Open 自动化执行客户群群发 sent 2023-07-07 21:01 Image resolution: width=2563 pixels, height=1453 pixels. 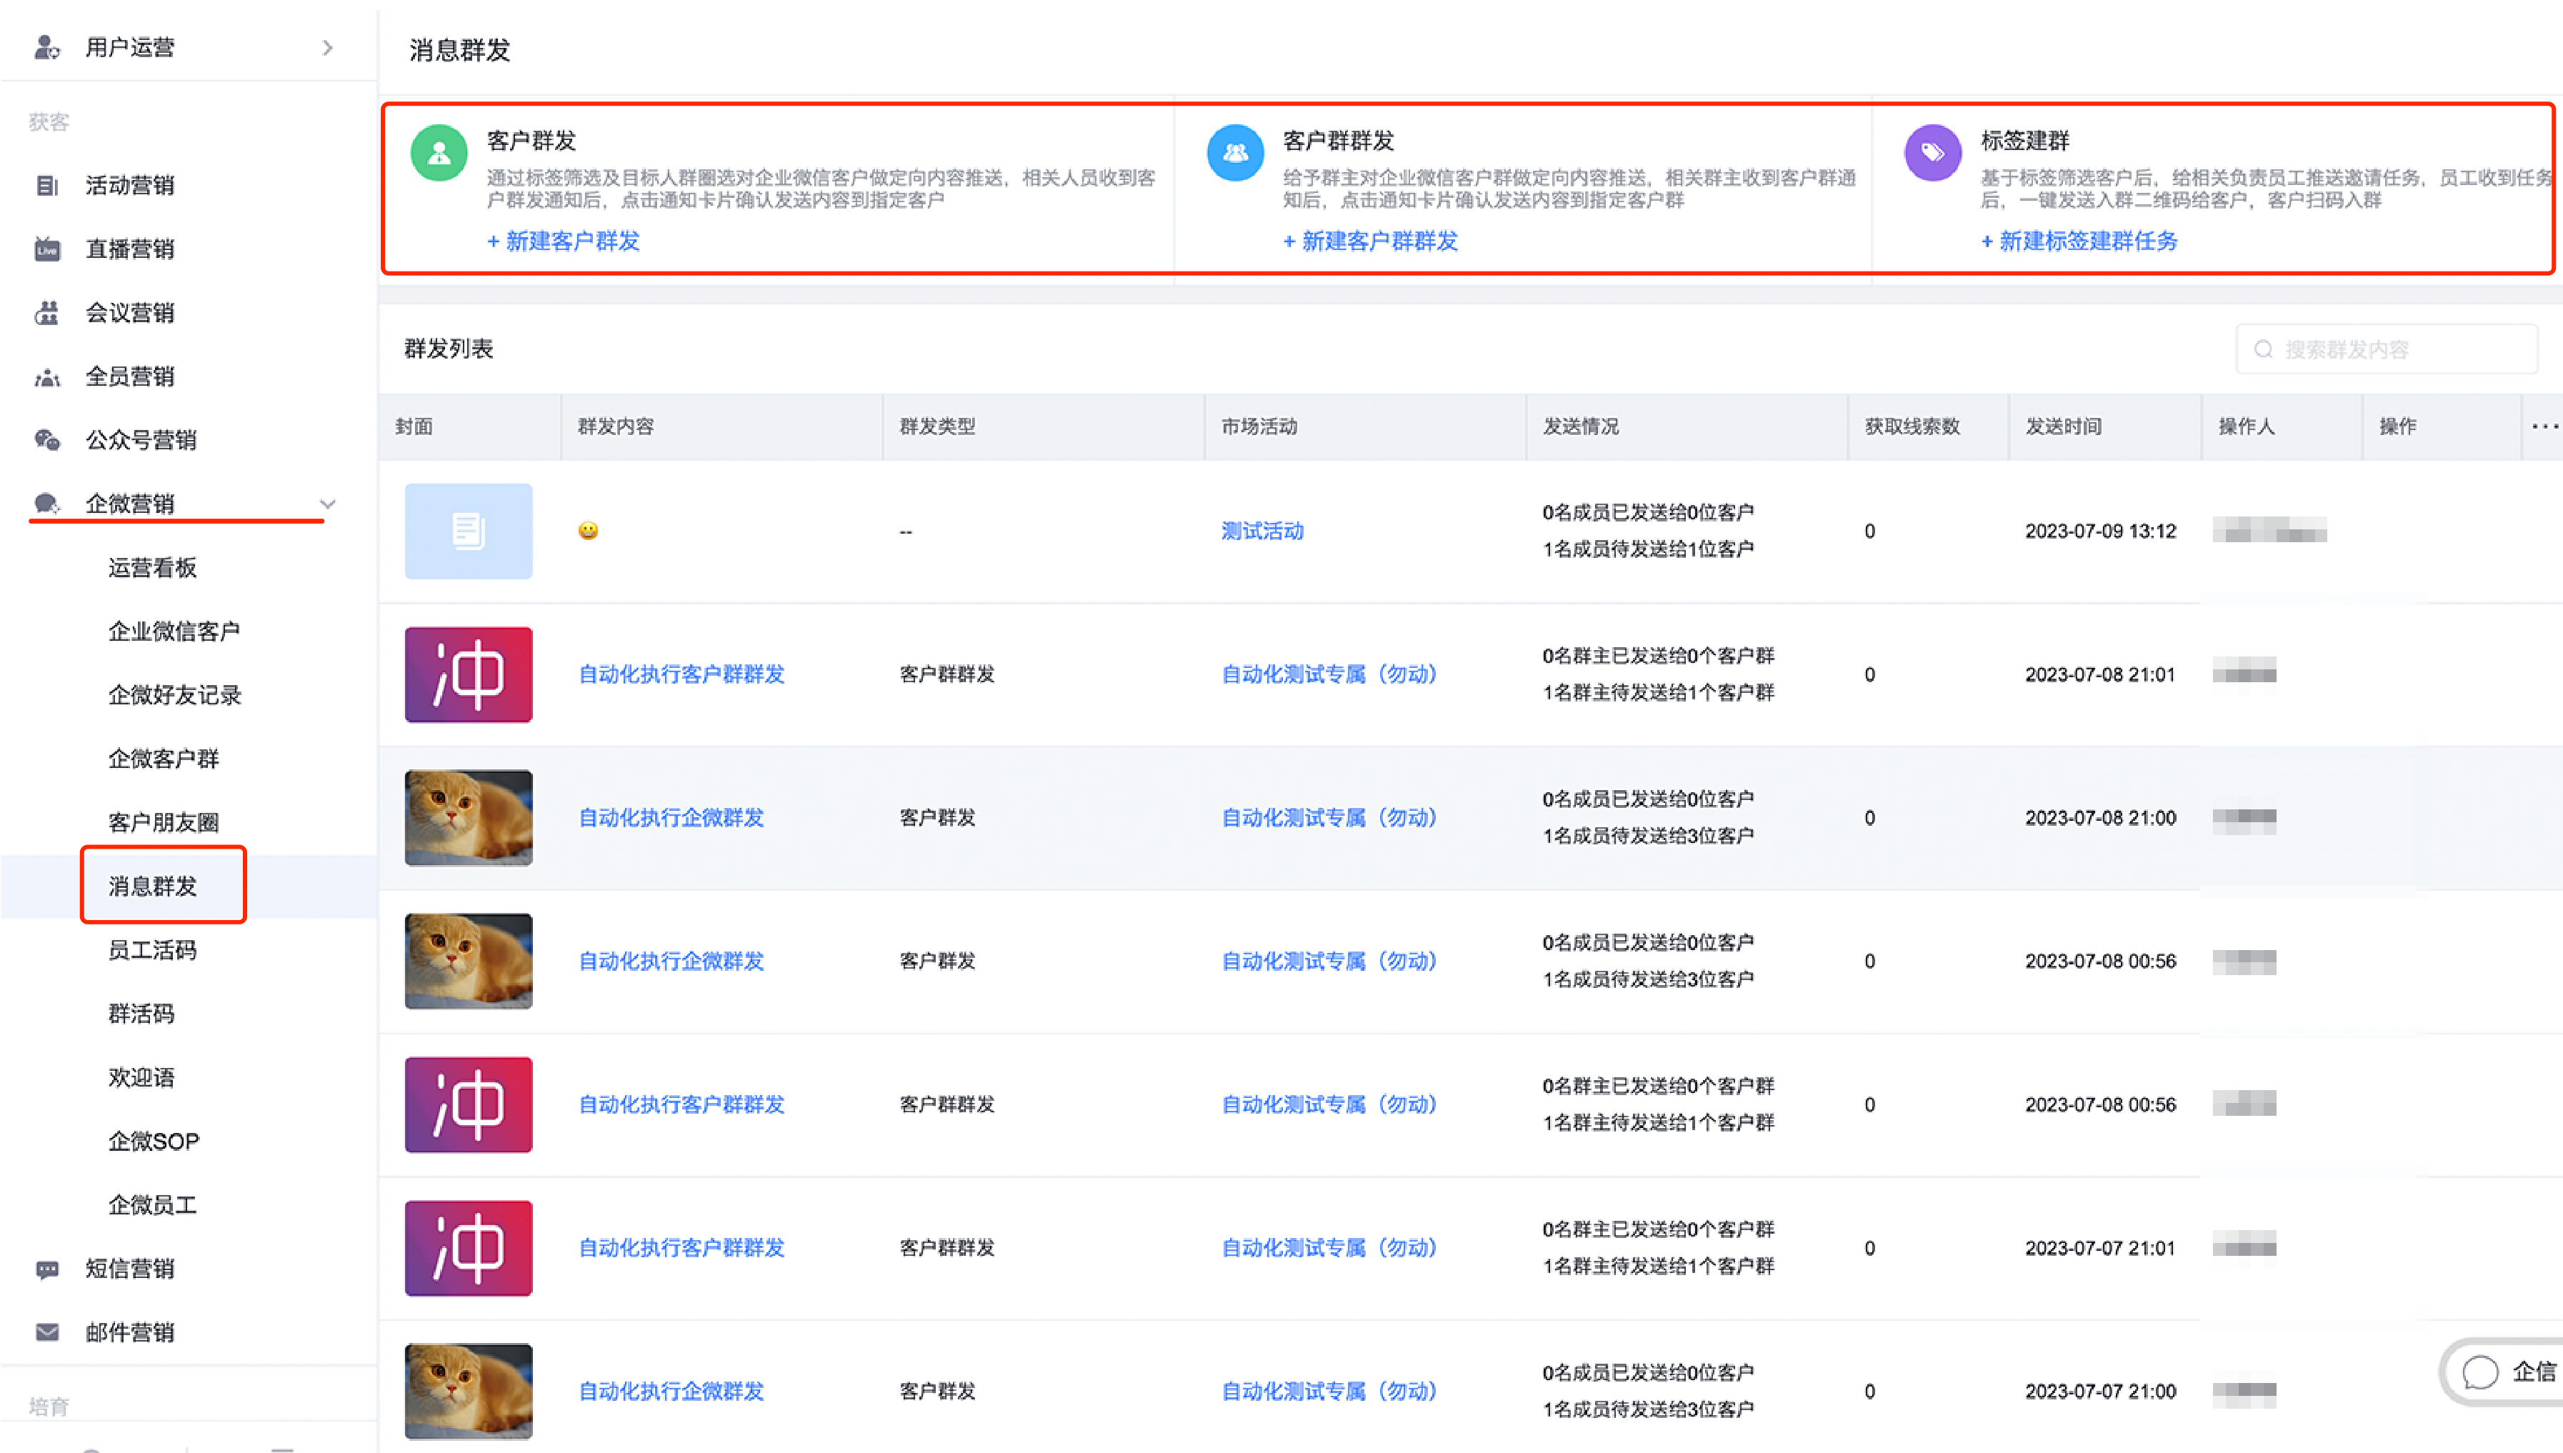click(681, 1249)
